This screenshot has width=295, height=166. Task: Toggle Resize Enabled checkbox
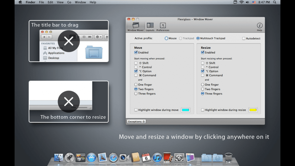202,53
